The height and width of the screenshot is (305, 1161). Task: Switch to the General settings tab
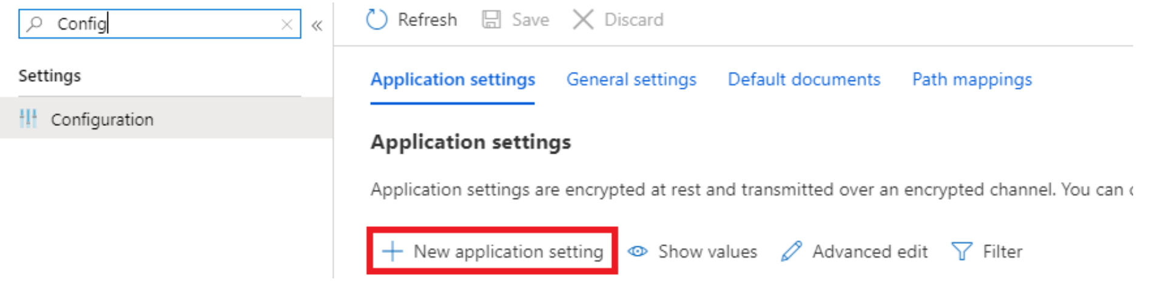coord(631,79)
